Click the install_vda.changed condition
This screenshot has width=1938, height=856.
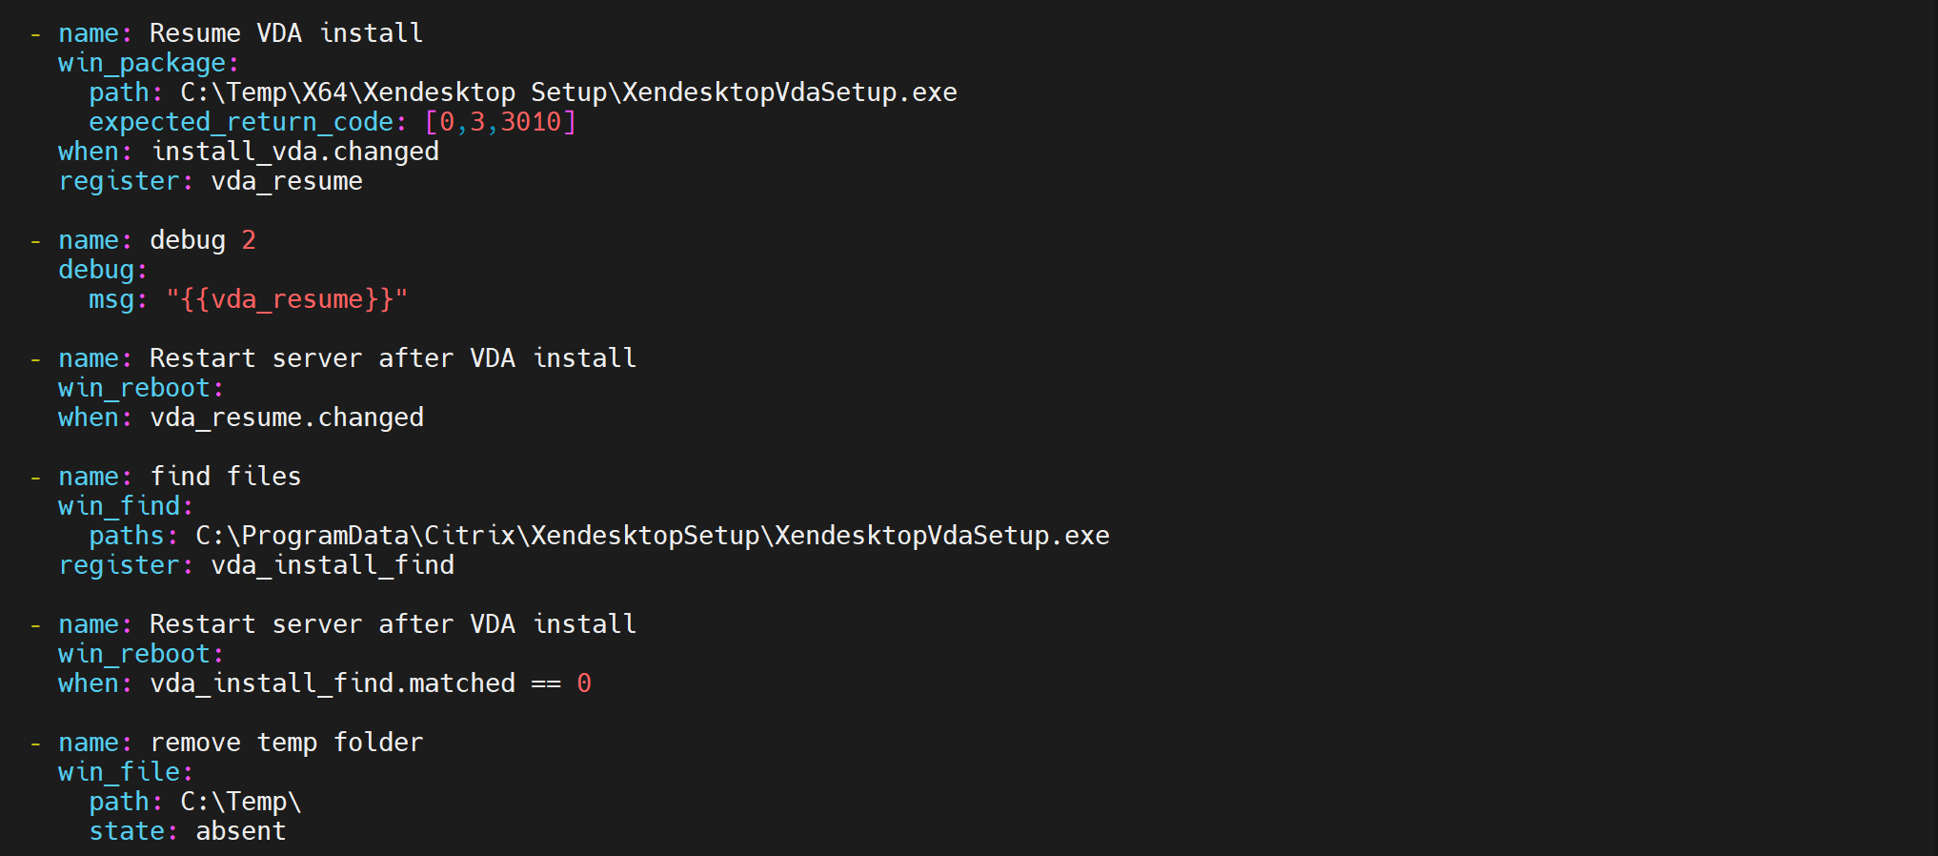tap(295, 152)
